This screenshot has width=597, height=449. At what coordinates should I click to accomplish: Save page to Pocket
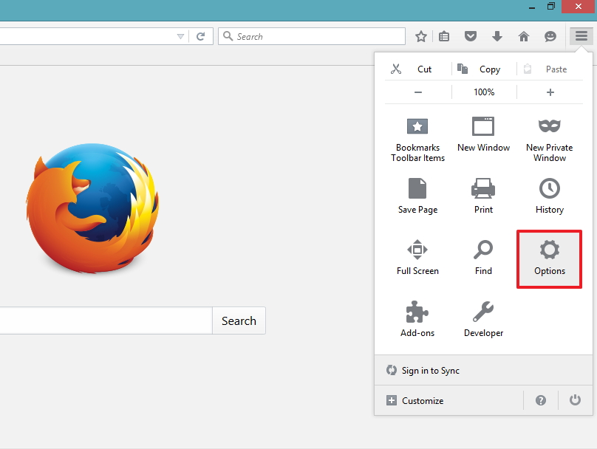coord(471,35)
